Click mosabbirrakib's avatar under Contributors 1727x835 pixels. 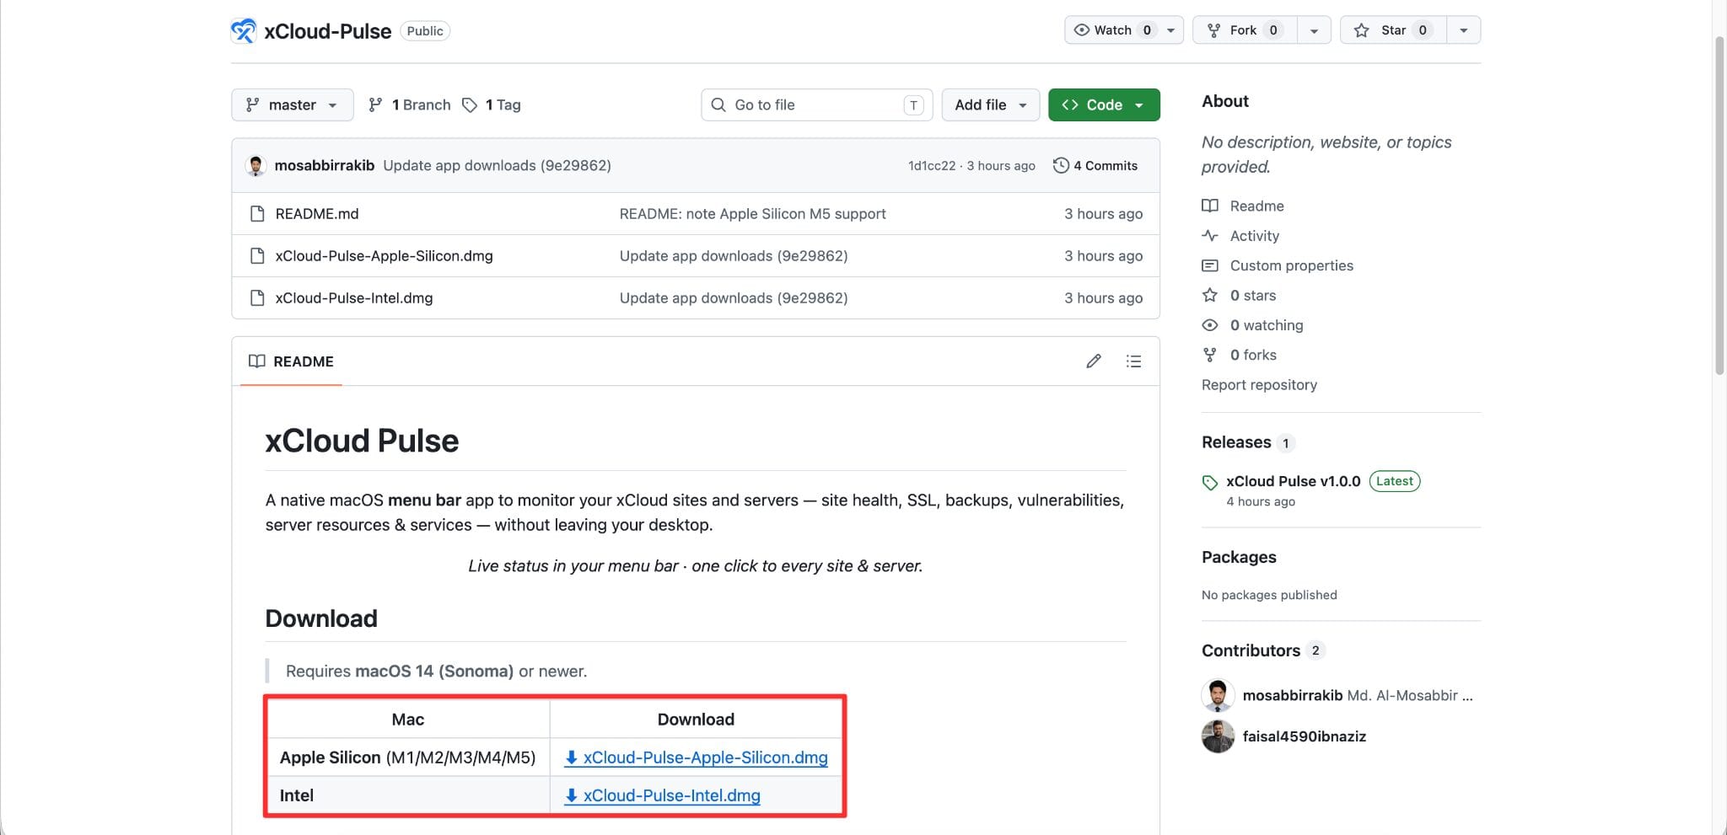click(x=1218, y=695)
